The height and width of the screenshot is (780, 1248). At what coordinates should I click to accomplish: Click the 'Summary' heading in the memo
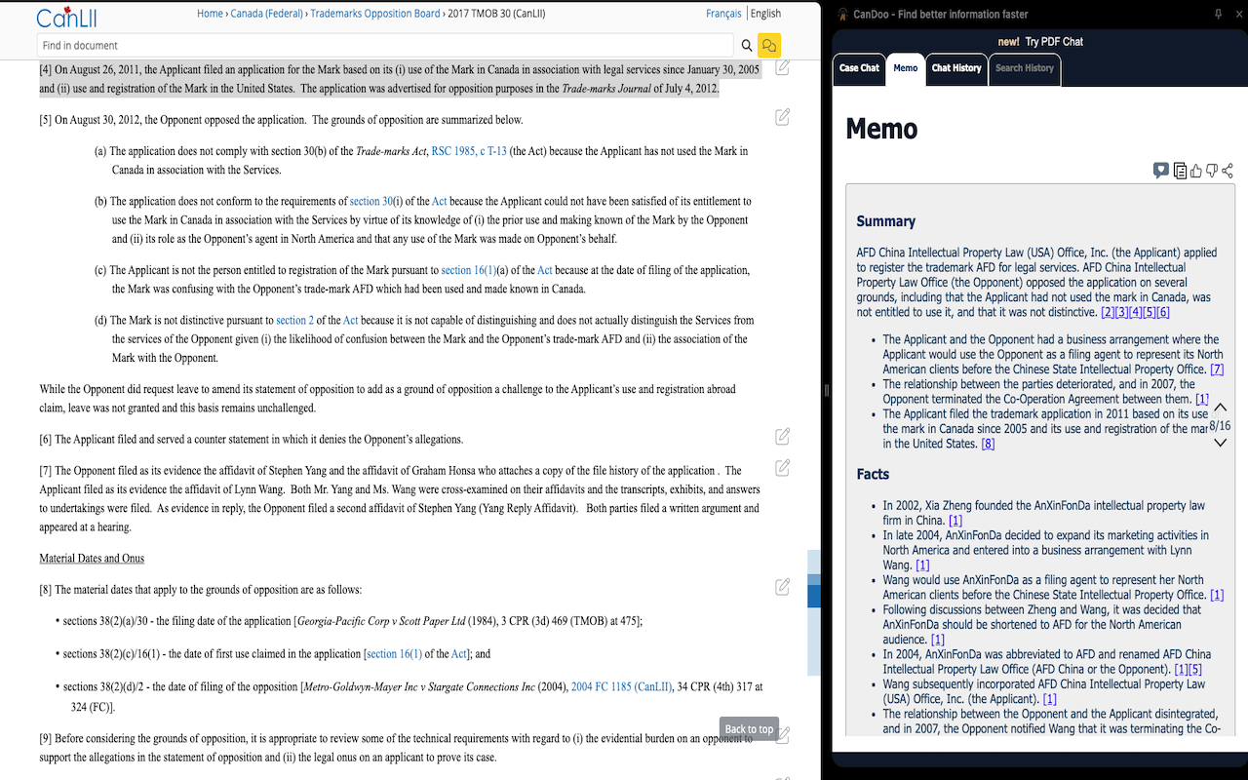pyautogui.click(x=886, y=221)
